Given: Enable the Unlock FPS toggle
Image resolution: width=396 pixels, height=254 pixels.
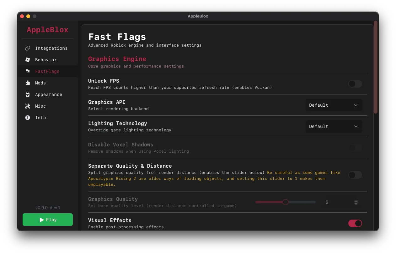Looking at the screenshot, I should coord(355,84).
